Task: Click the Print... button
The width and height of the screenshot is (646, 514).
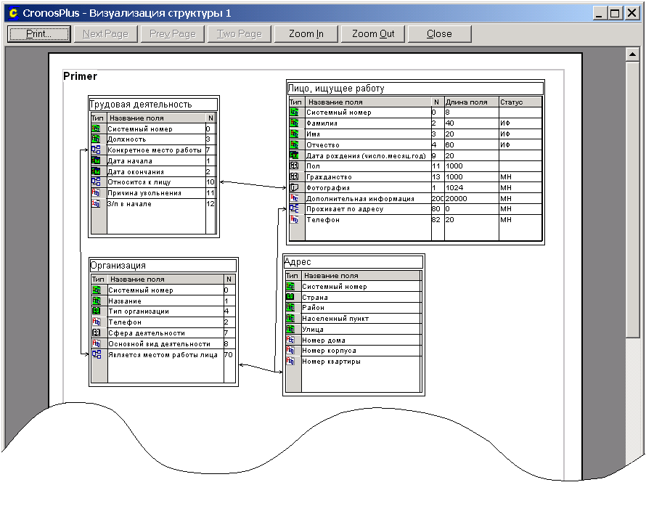Action: [39, 34]
